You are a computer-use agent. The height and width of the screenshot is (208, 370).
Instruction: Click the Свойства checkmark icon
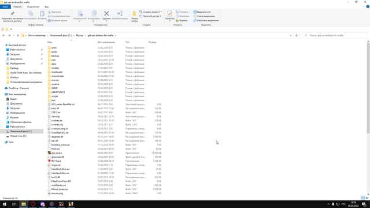point(169,14)
